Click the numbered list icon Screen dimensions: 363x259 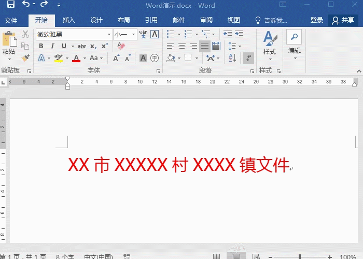pos(188,34)
